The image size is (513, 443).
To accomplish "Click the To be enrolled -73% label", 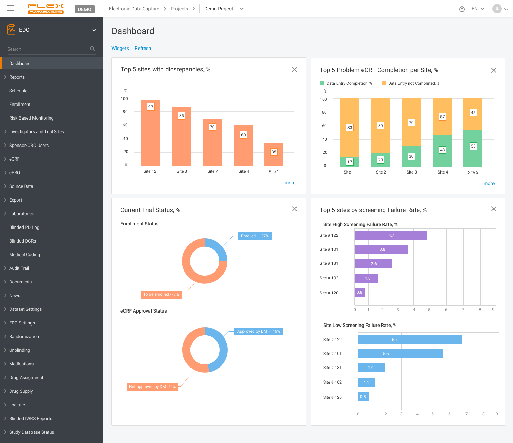I will (161, 294).
